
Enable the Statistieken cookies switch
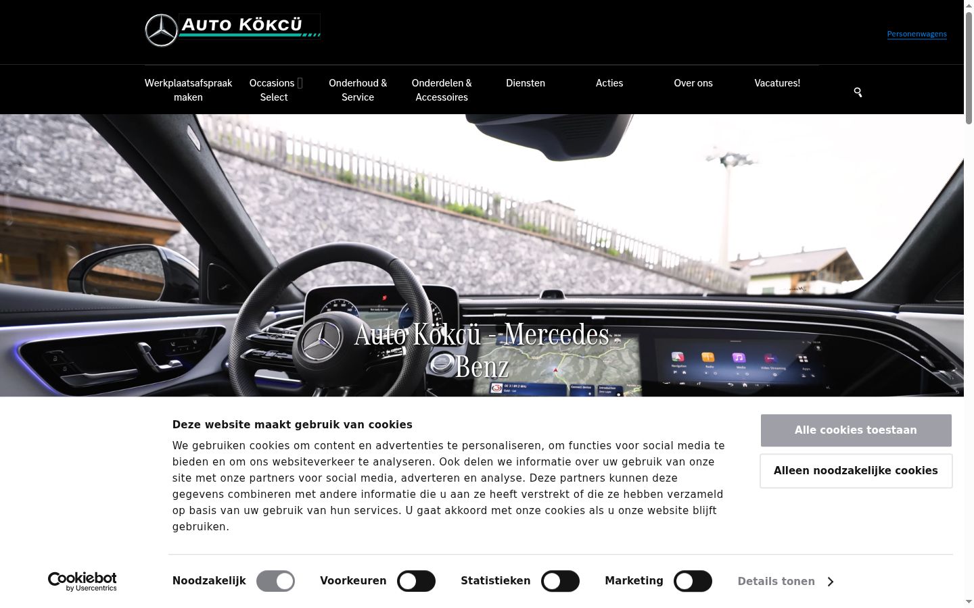560,581
